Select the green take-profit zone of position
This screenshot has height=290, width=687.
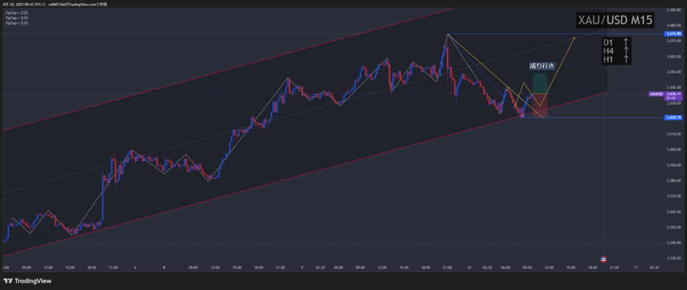click(540, 84)
